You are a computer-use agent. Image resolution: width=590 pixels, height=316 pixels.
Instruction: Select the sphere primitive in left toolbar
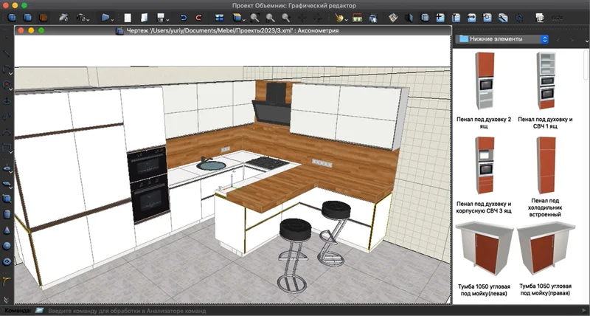(7, 246)
